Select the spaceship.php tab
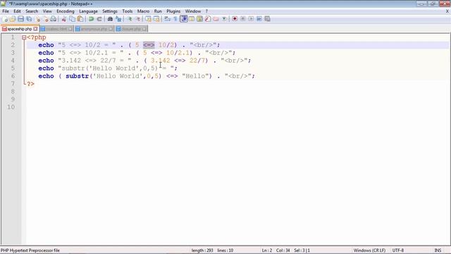This screenshot has width=451, height=254. [20, 29]
